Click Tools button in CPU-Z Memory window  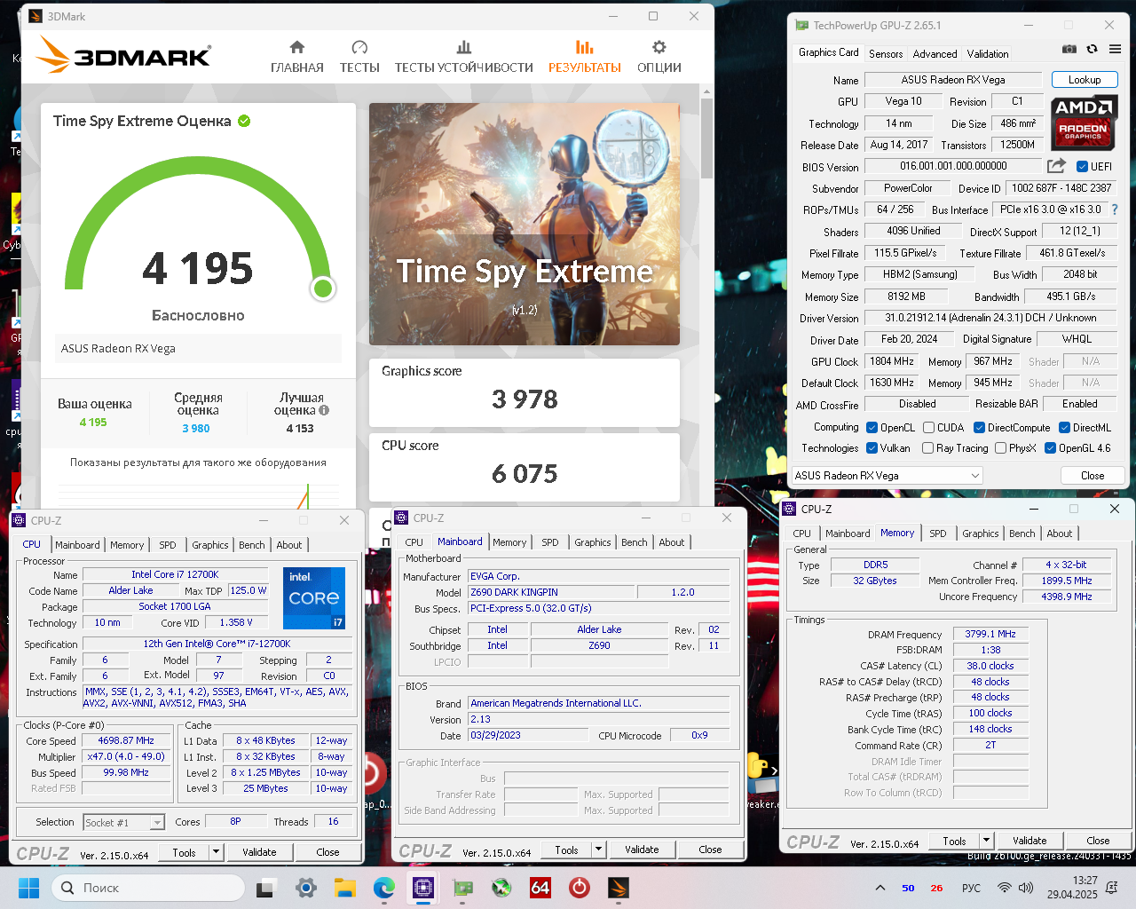955,841
